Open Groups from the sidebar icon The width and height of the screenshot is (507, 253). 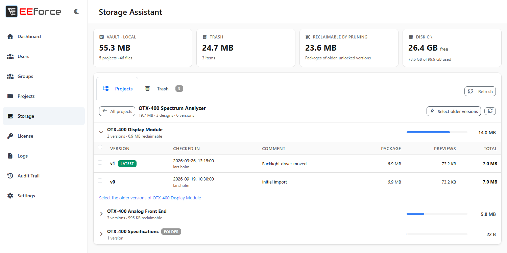pos(10,76)
